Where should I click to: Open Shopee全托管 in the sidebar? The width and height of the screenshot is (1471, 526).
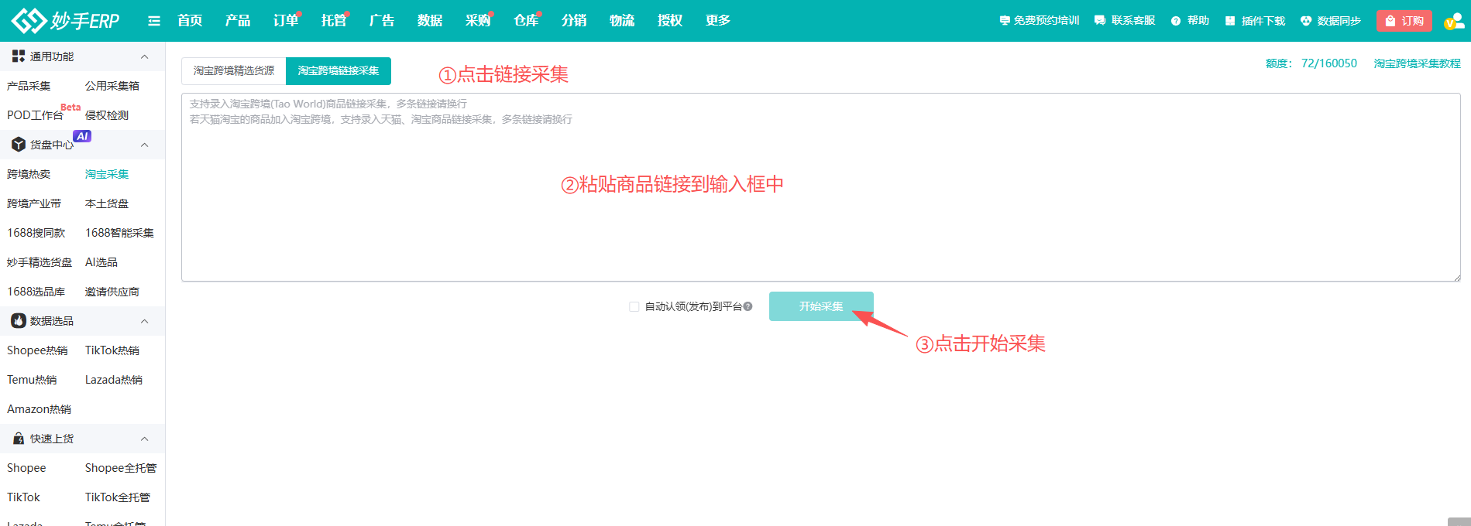point(121,468)
